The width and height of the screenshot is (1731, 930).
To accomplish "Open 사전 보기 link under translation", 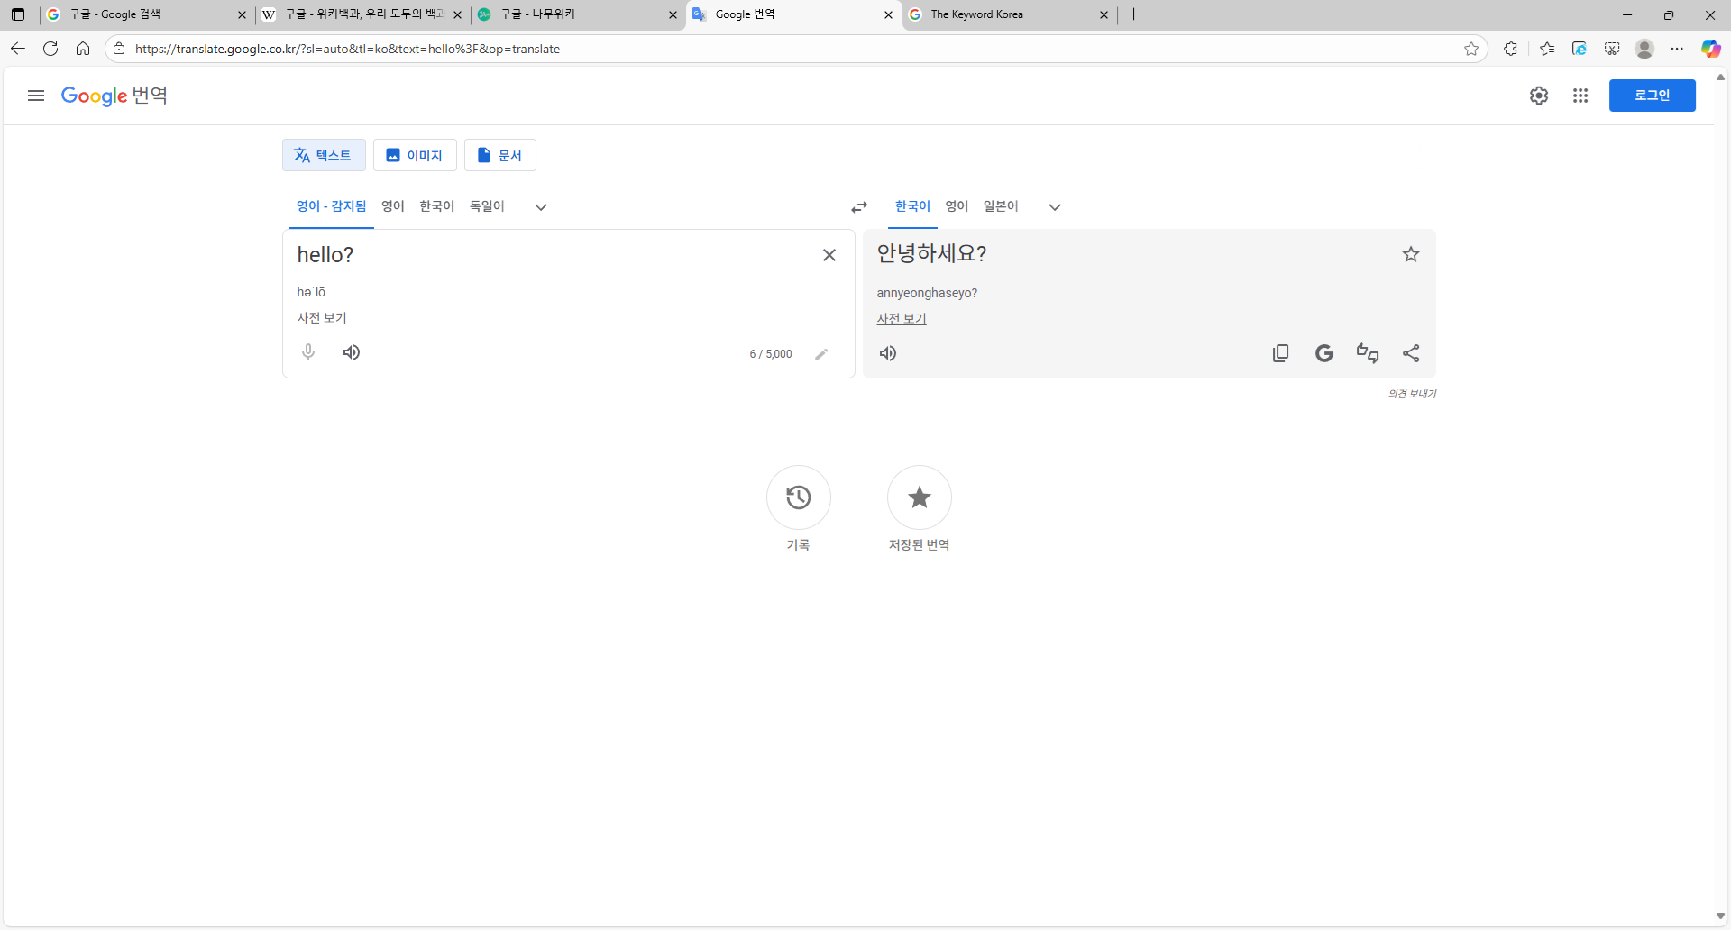I will [x=902, y=319].
